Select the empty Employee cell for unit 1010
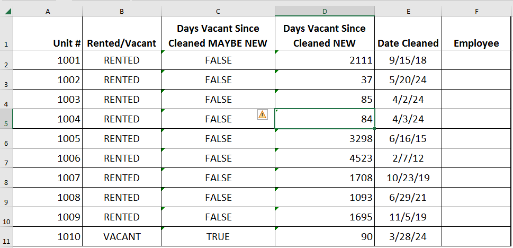 click(x=476, y=236)
